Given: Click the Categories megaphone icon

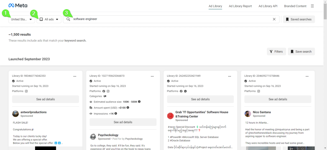Looking at the screenshot, I should (105, 96).
